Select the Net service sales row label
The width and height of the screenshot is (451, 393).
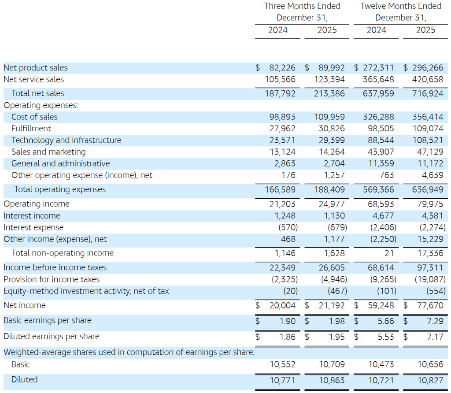click(33, 80)
